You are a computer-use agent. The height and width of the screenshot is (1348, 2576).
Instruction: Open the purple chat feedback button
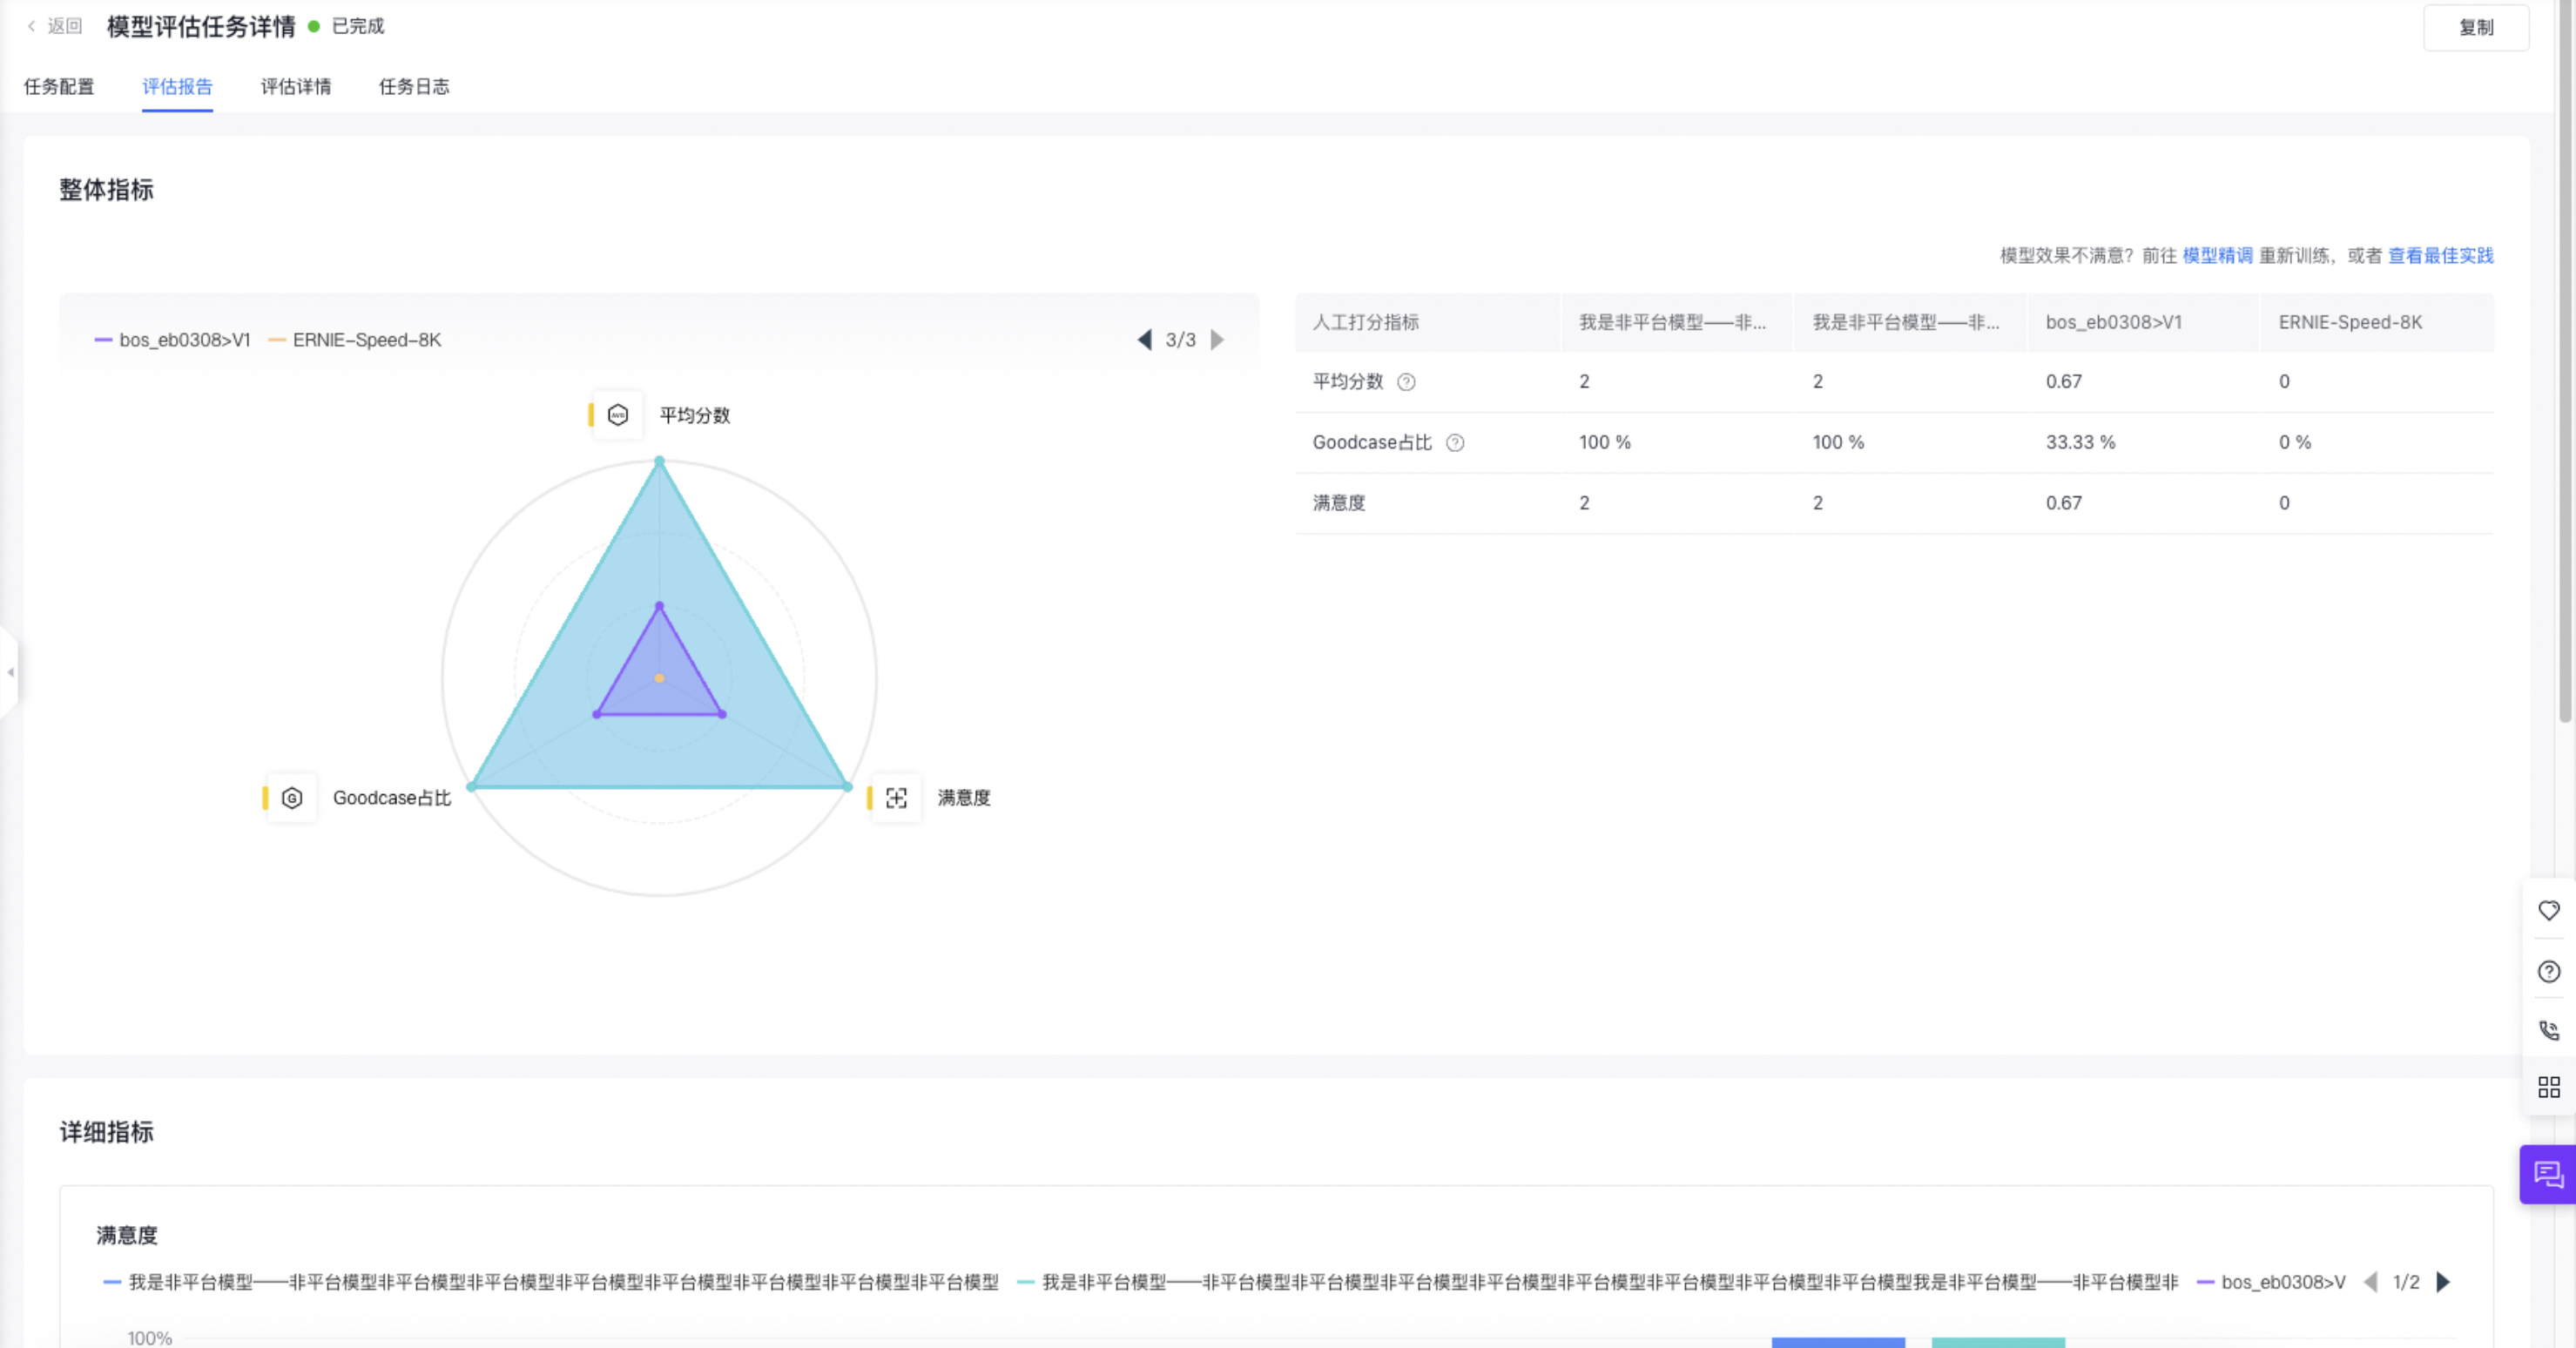coord(2548,1174)
